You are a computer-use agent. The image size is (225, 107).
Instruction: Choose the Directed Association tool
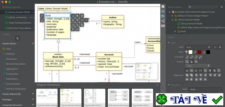click(16, 64)
